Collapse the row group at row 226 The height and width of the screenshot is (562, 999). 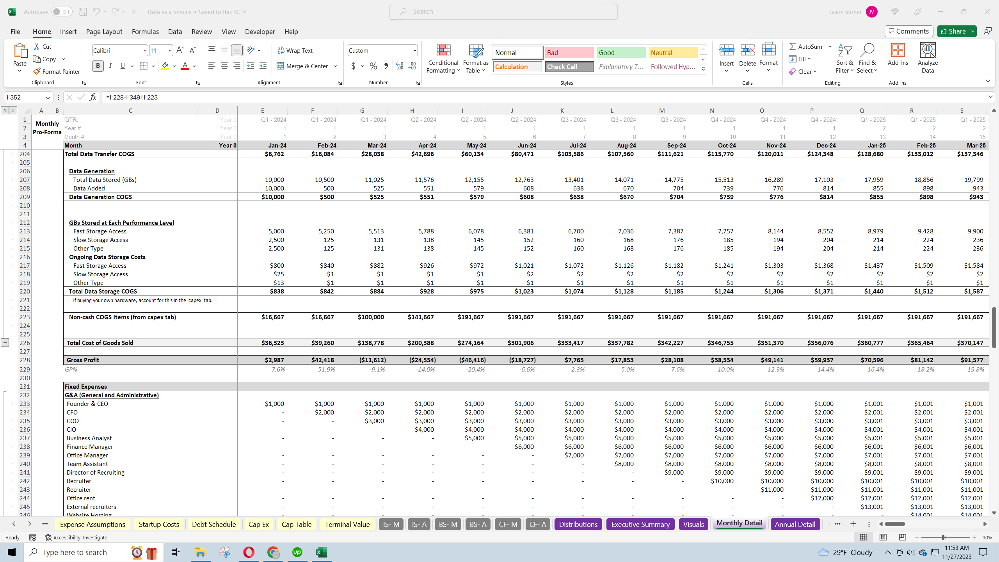pos(5,343)
